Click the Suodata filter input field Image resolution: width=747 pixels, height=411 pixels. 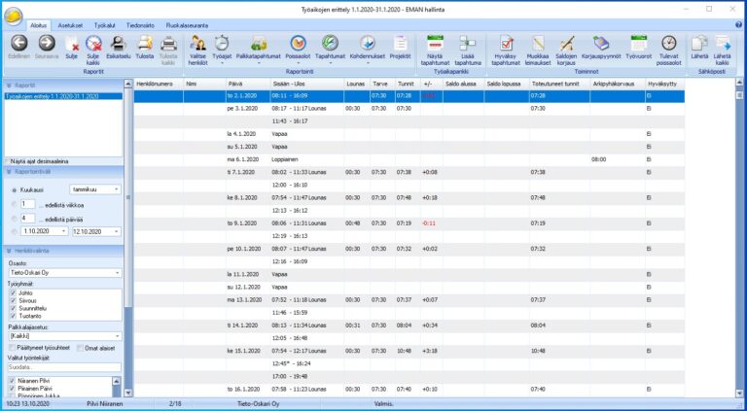point(64,367)
